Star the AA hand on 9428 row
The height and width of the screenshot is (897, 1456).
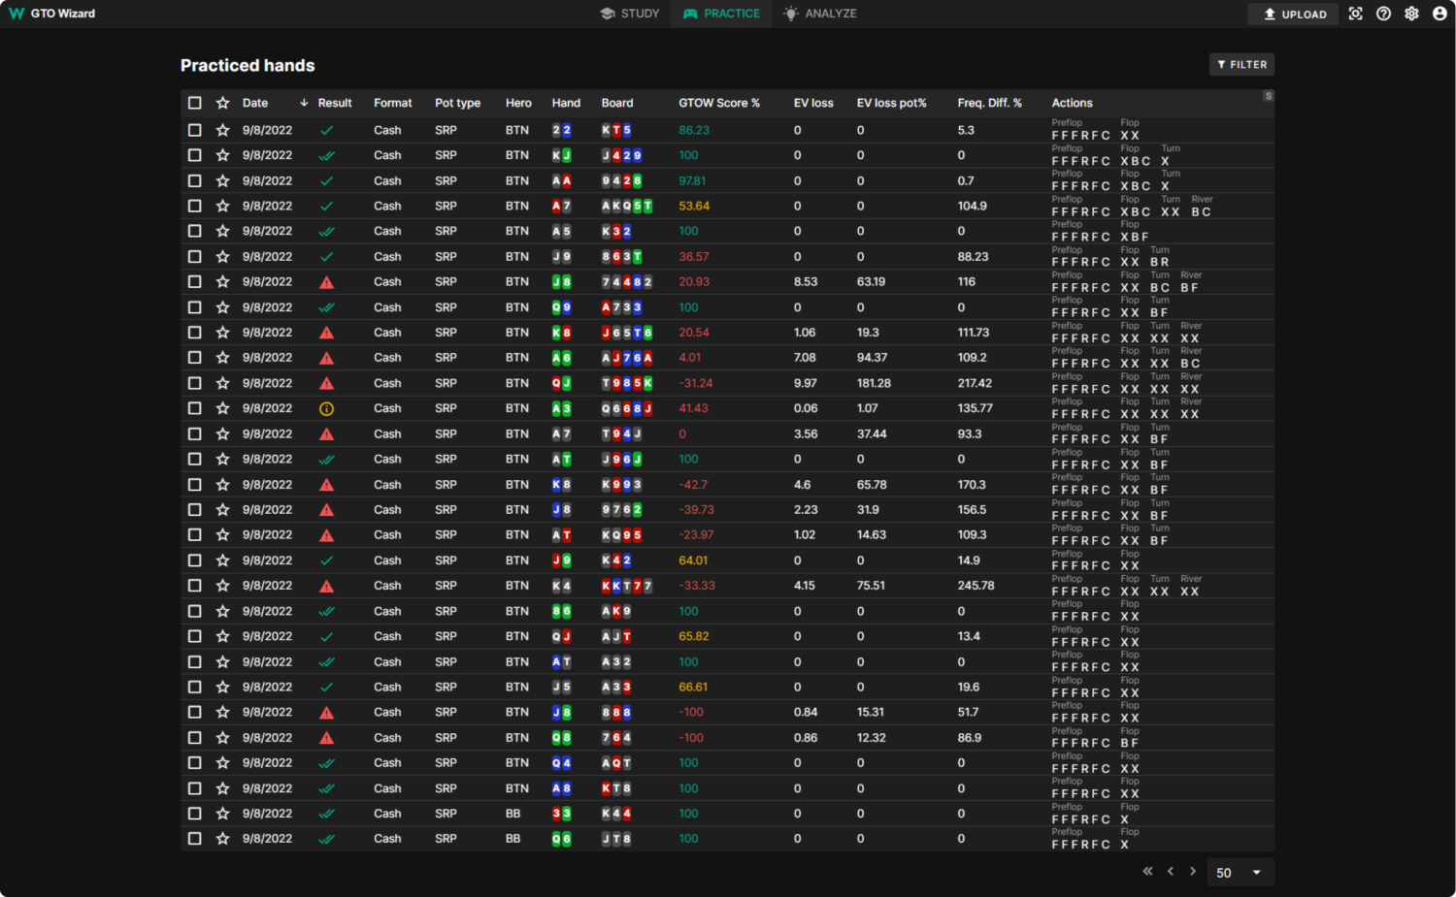point(222,180)
